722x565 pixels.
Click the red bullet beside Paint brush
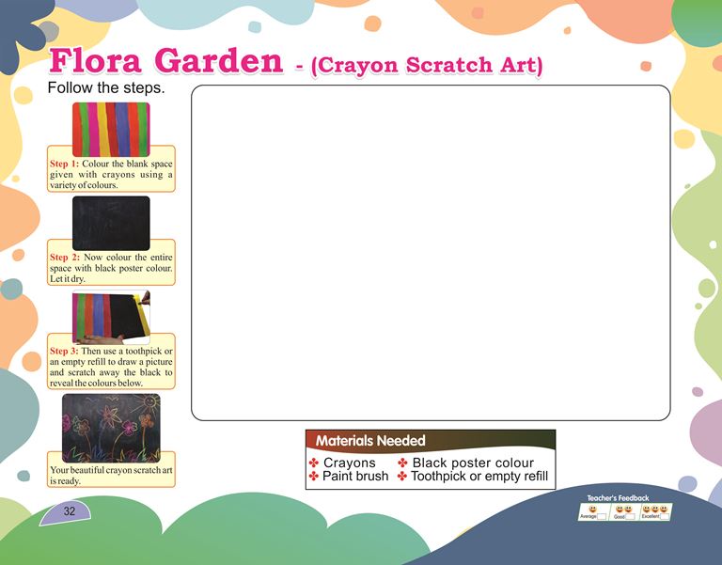[x=314, y=476]
